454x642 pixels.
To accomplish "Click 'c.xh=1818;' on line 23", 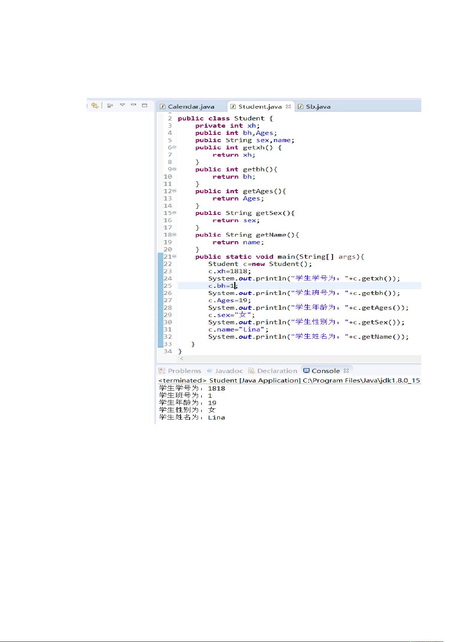I will point(230,271).
